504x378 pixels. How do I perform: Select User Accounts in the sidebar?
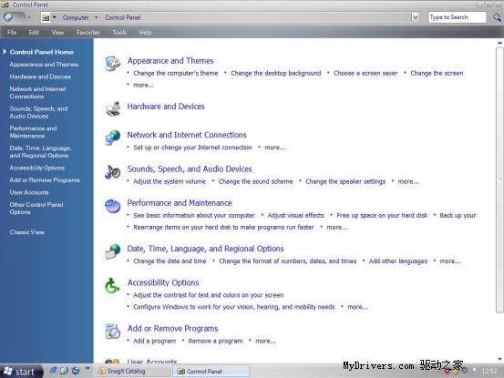29,192
